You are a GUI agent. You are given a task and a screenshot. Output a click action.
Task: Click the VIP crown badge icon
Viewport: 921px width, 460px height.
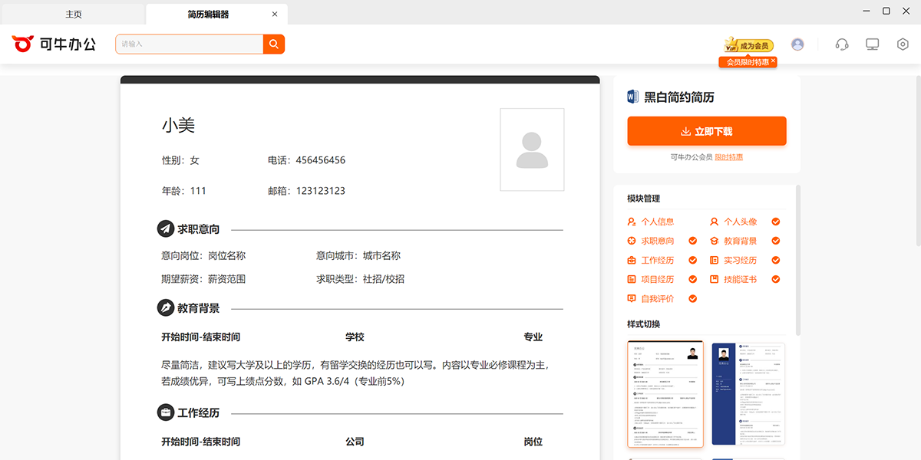coord(731,44)
